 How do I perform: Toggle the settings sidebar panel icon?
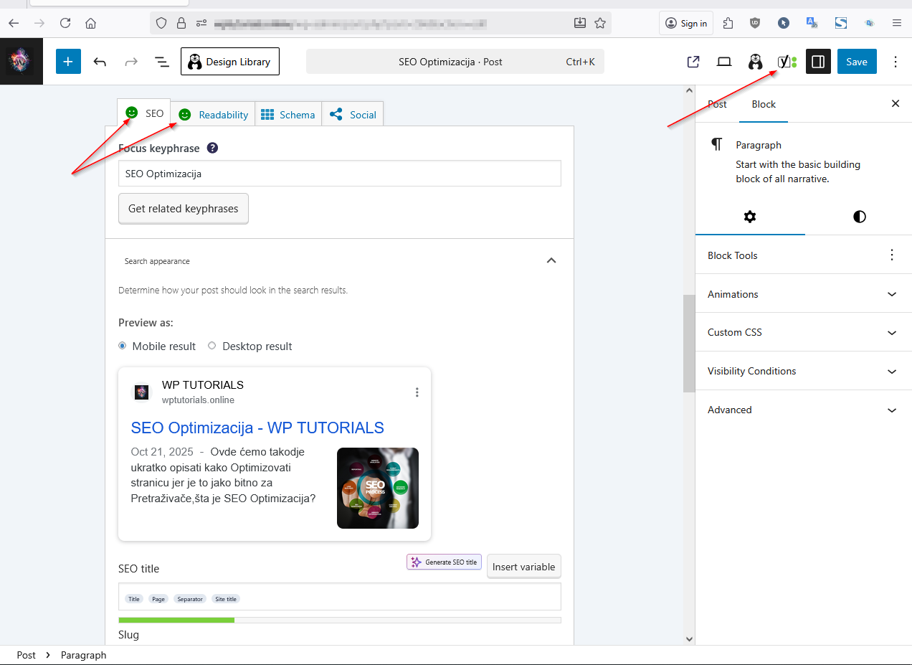817,62
